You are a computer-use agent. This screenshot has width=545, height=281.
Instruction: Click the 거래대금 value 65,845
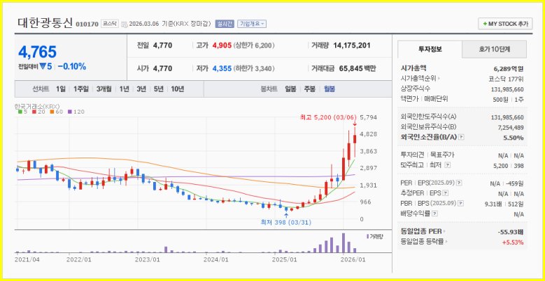pos(351,68)
